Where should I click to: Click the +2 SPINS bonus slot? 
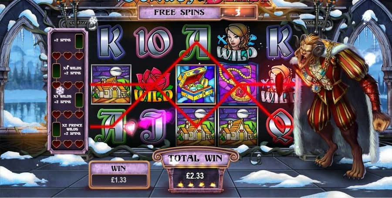[68, 40]
